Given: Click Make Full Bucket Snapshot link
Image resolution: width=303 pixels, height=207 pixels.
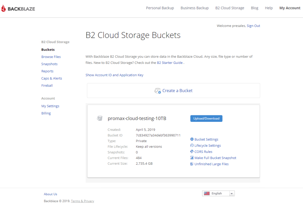Looking at the screenshot, I should pyautogui.click(x=215, y=158).
